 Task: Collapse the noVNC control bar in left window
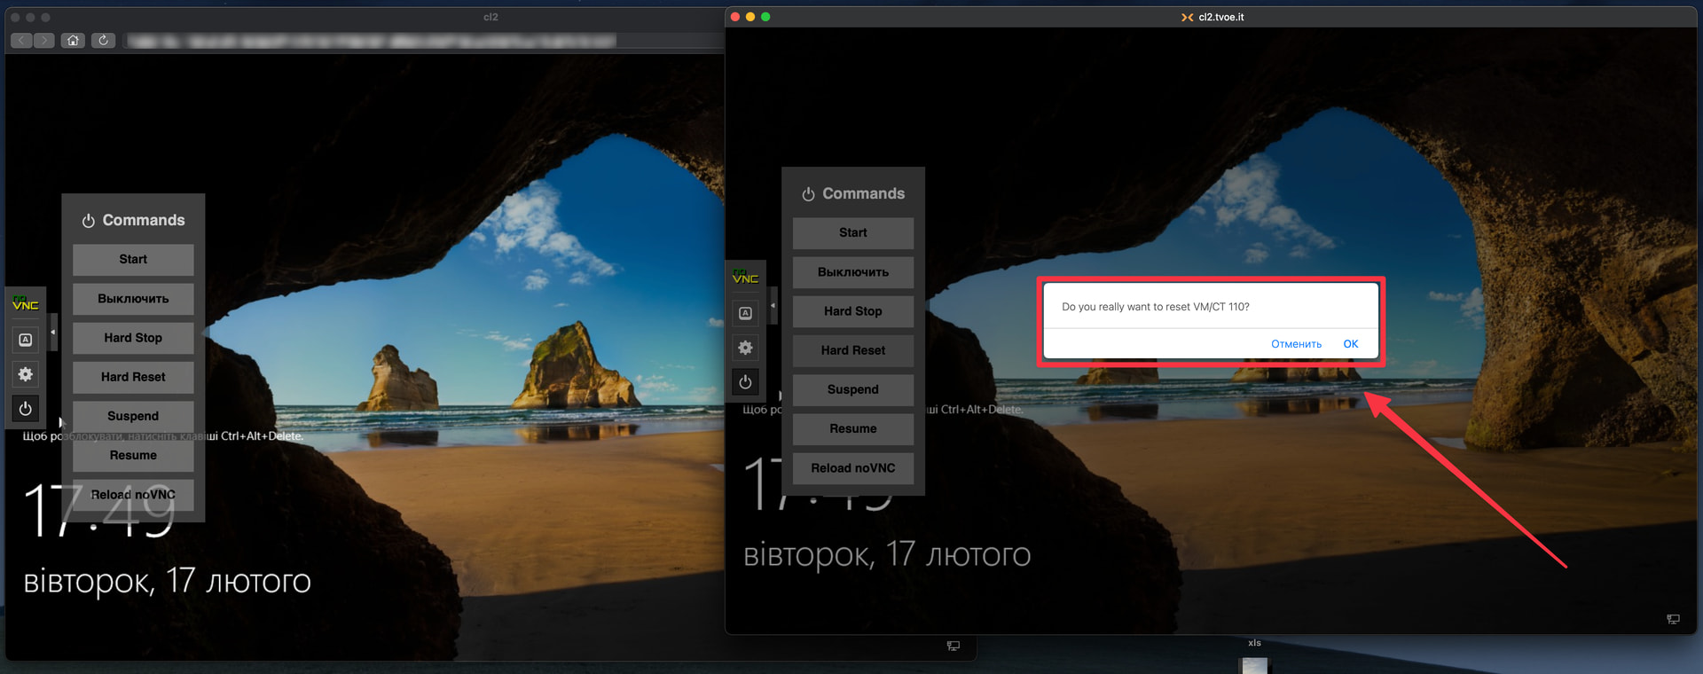pos(53,333)
